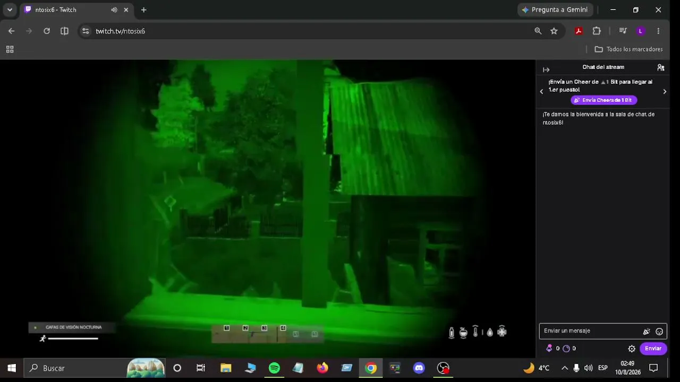View site information for twitch.tv

point(86,31)
